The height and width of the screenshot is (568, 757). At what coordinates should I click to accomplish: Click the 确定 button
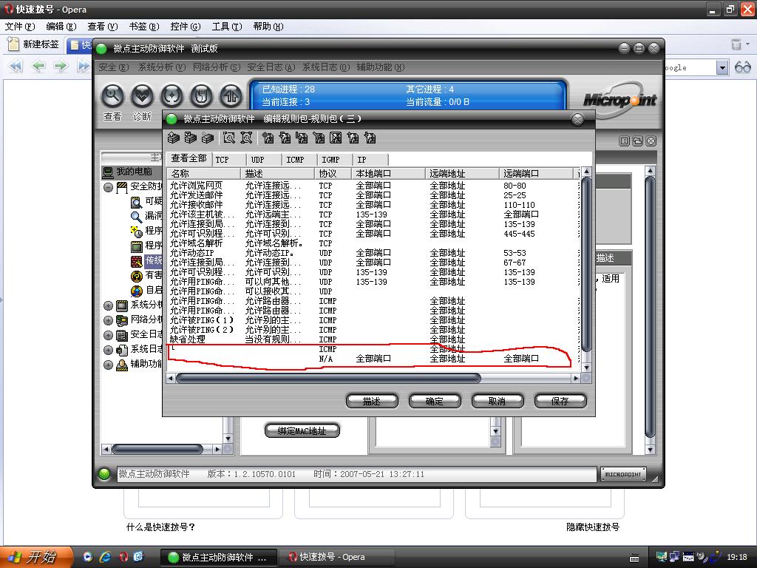point(435,401)
